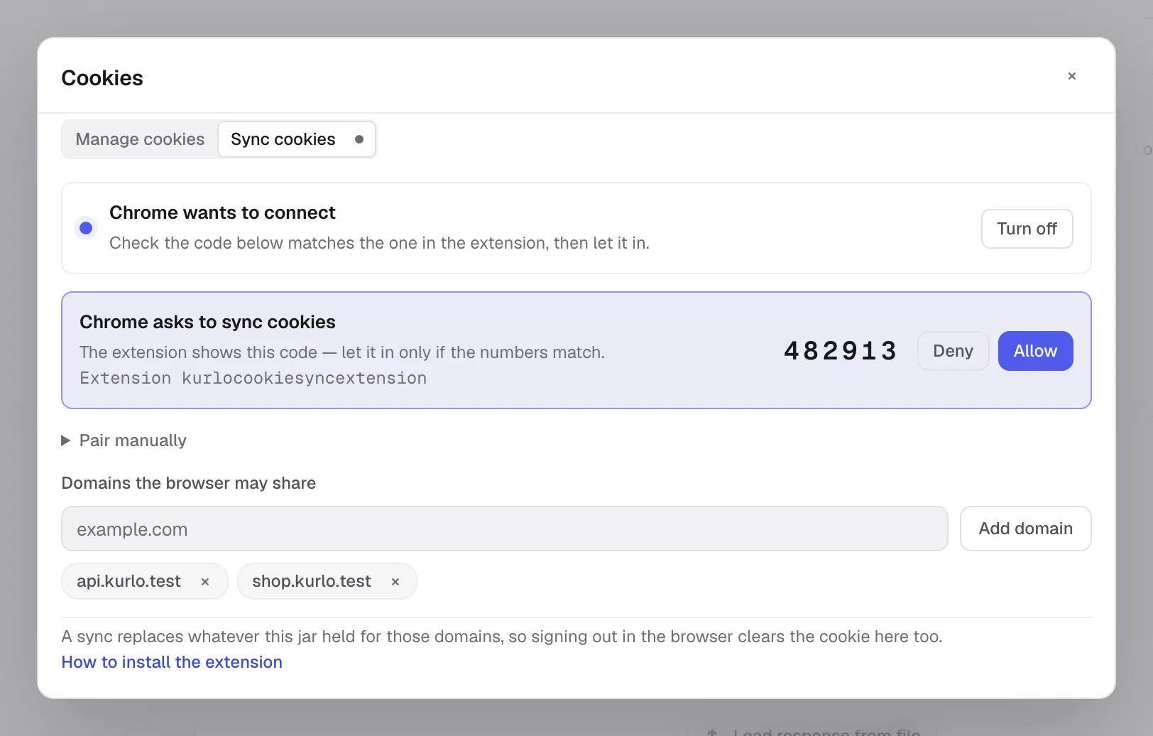Deny the Chrome sync request

(x=953, y=351)
